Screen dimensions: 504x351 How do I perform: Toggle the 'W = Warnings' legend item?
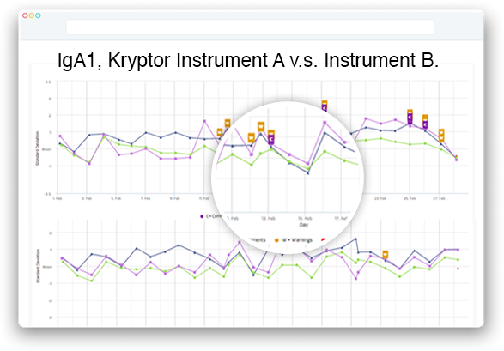pos(293,240)
